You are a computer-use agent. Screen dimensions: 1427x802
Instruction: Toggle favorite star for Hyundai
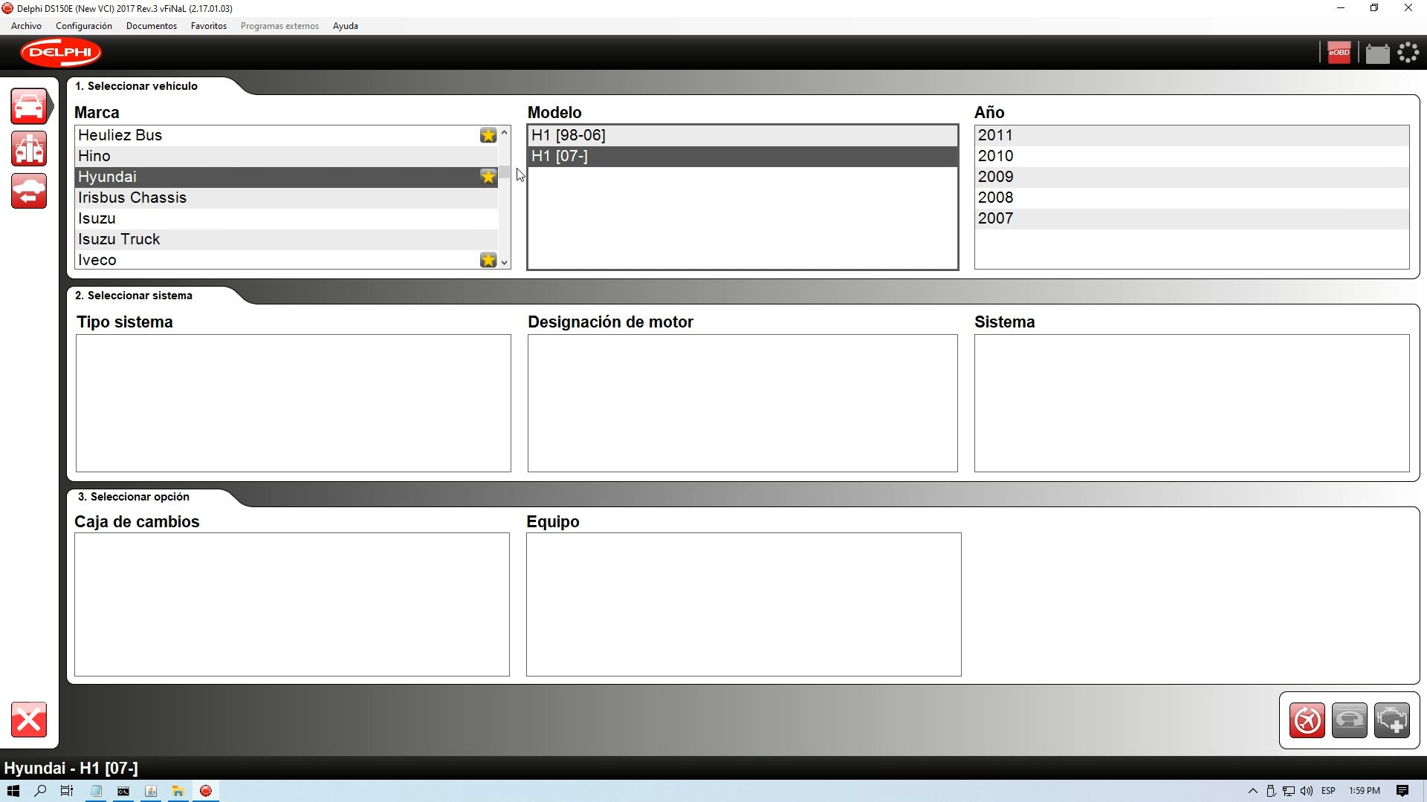point(488,177)
